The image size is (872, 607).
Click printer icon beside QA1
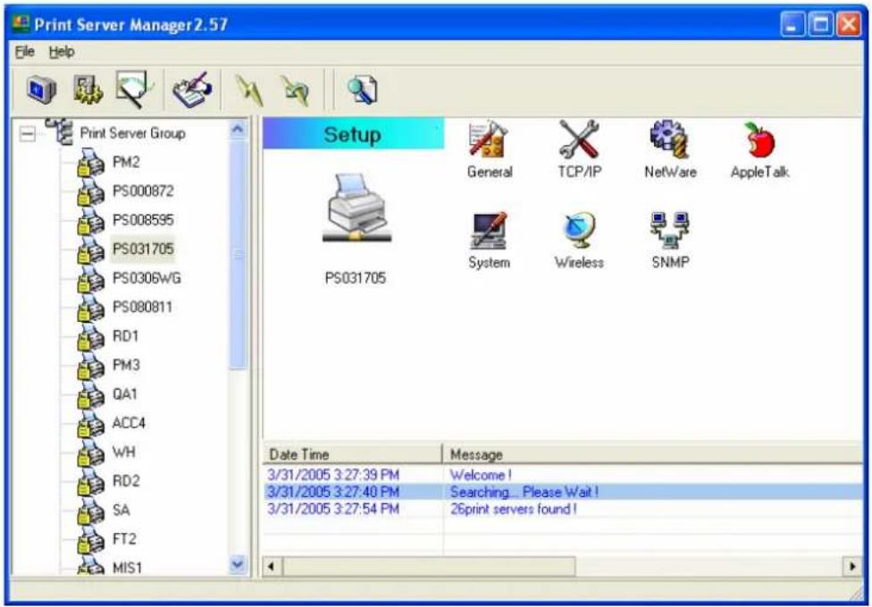click(x=90, y=394)
